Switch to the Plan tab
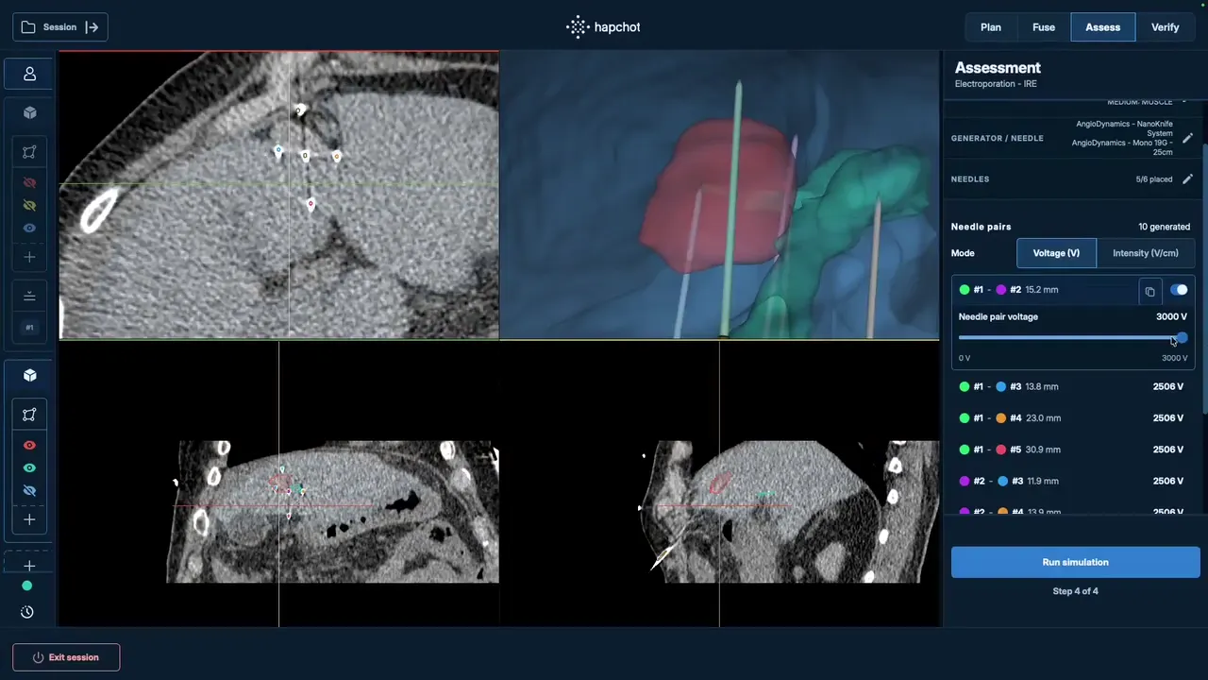The width and height of the screenshot is (1208, 680). (x=991, y=27)
